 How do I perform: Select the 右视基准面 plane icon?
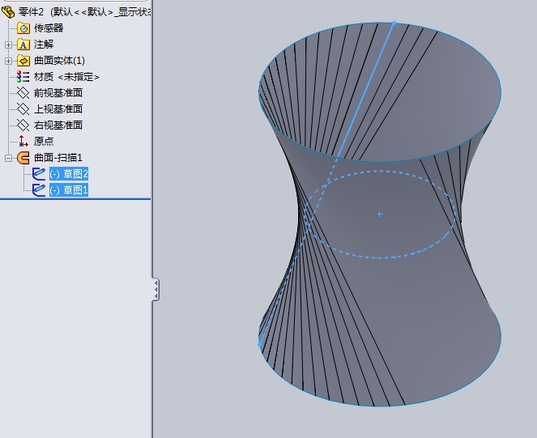[23, 125]
